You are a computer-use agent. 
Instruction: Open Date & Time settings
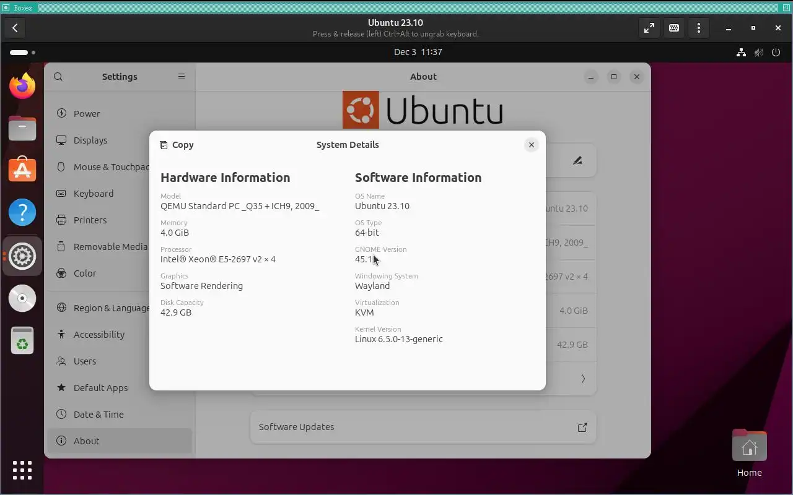120,415
